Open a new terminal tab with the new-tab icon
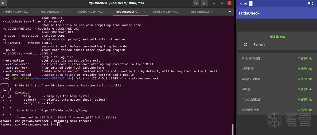The image size is (317, 135). tap(3, 3)
